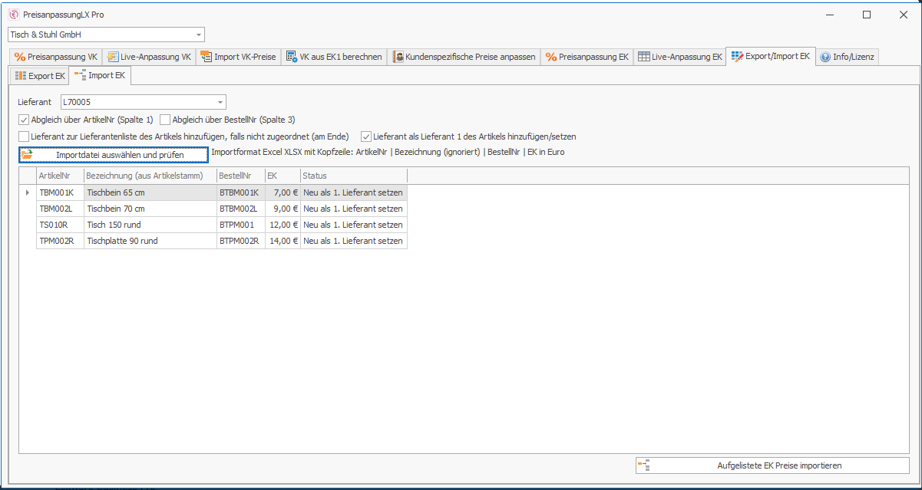Click the EK column header
Screen dimensions: 922x490
tap(282, 176)
